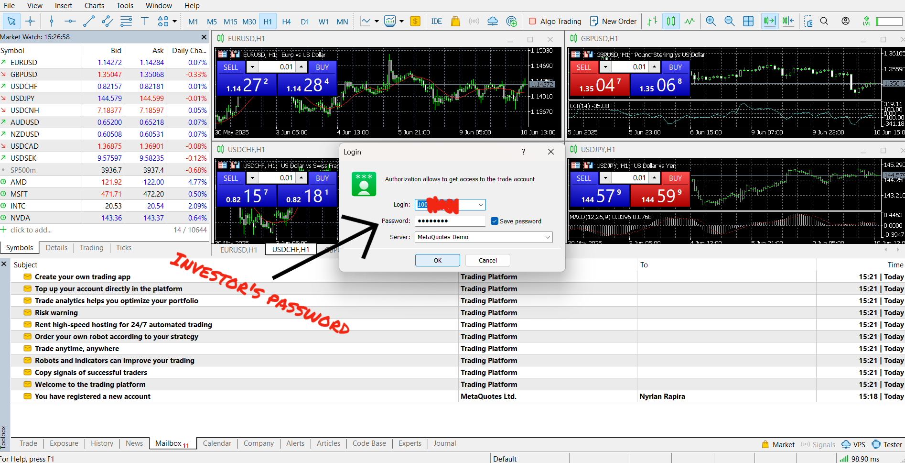Expand the Server dropdown list

(548, 237)
